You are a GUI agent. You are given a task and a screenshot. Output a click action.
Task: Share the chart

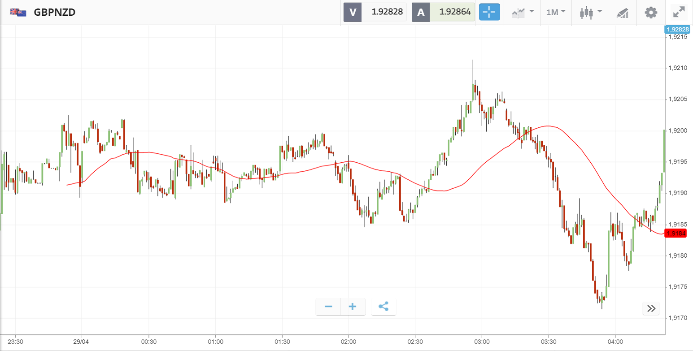click(384, 307)
